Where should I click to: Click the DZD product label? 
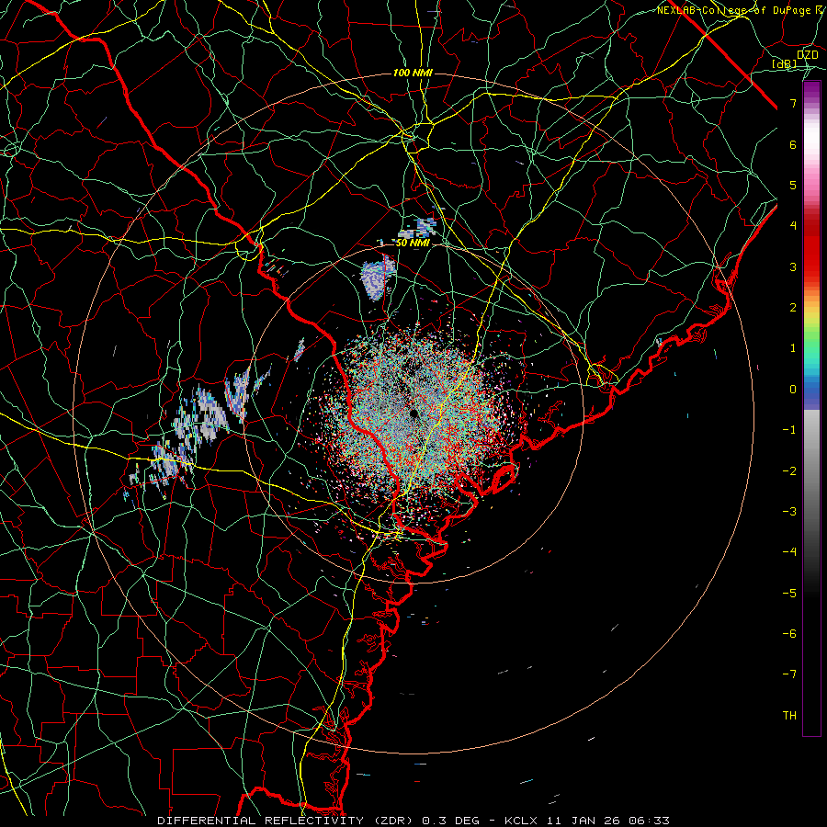click(x=807, y=55)
